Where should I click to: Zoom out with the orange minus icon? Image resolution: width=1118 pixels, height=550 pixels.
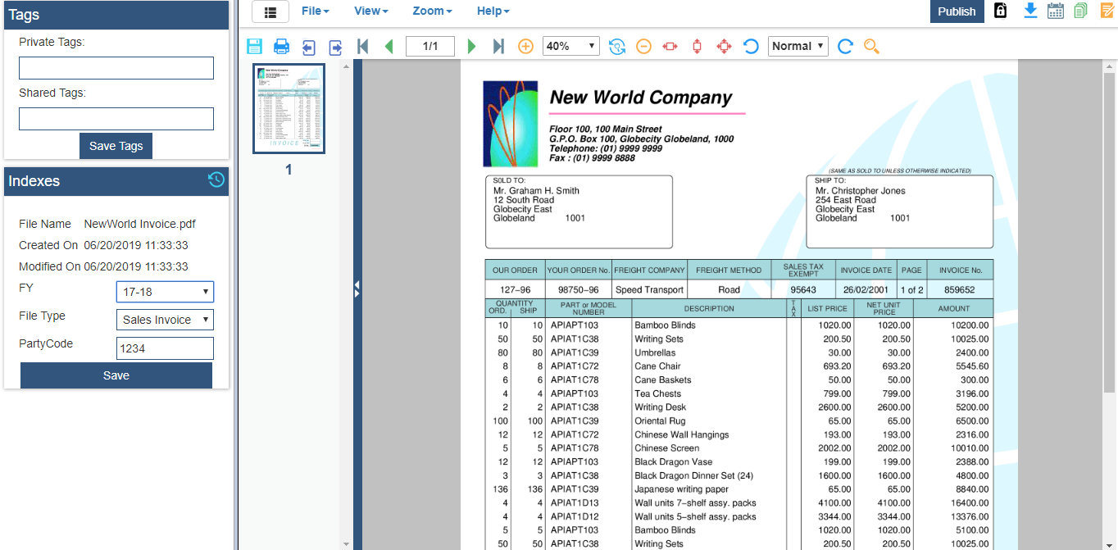pyautogui.click(x=643, y=47)
